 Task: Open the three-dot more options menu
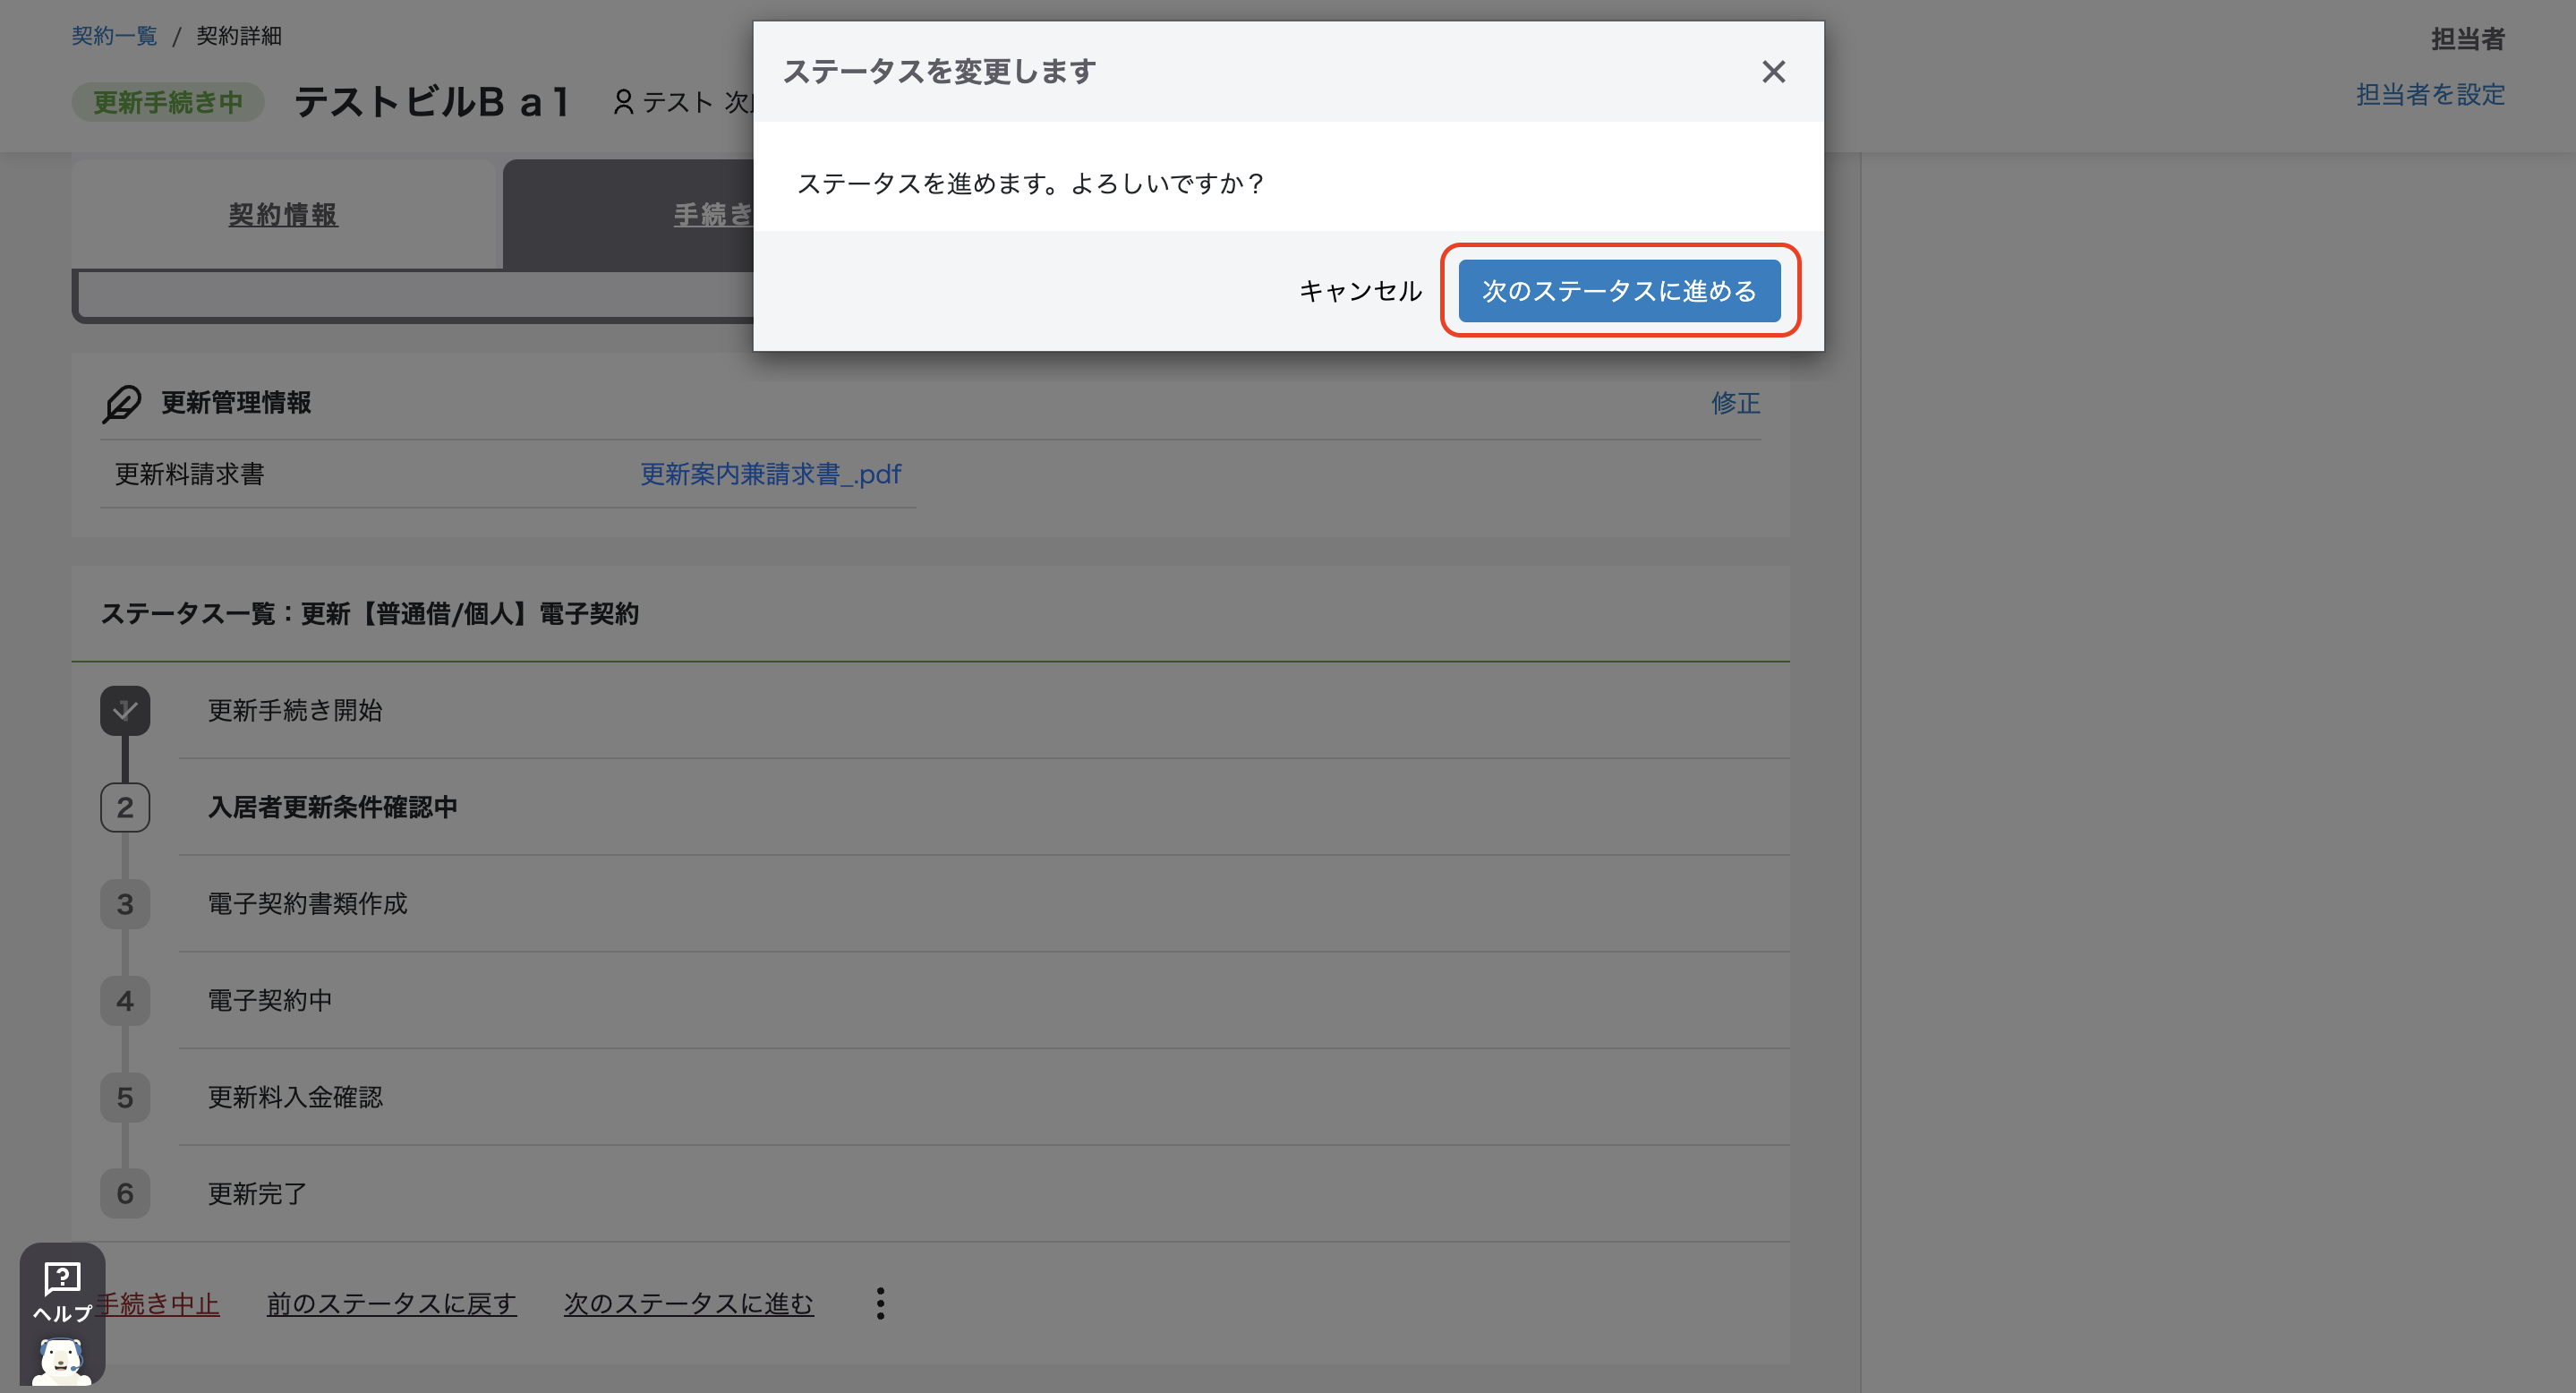[x=880, y=1303]
